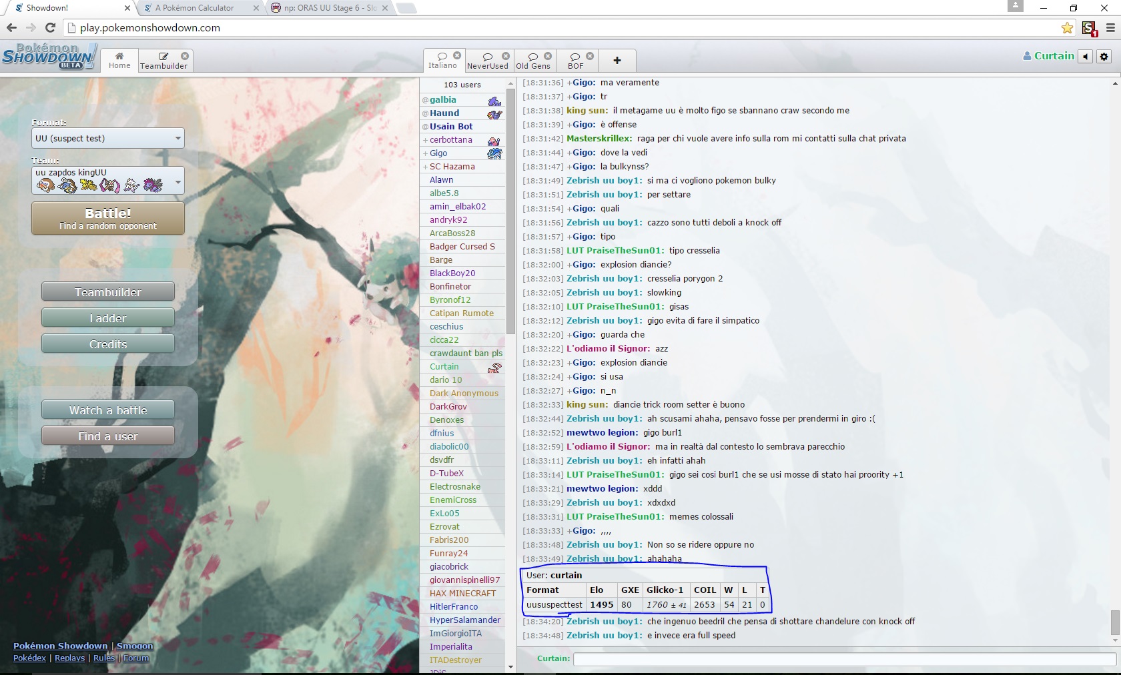This screenshot has height=675, width=1121.
Task: Open the Forum footer link
Action: tap(136, 658)
